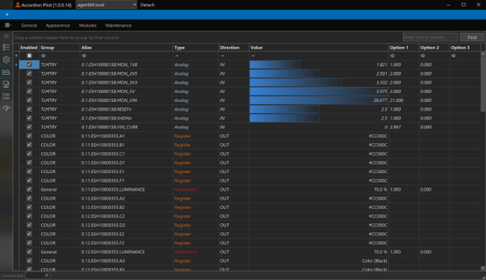
Task: Click the Detach button
Action: click(148, 5)
